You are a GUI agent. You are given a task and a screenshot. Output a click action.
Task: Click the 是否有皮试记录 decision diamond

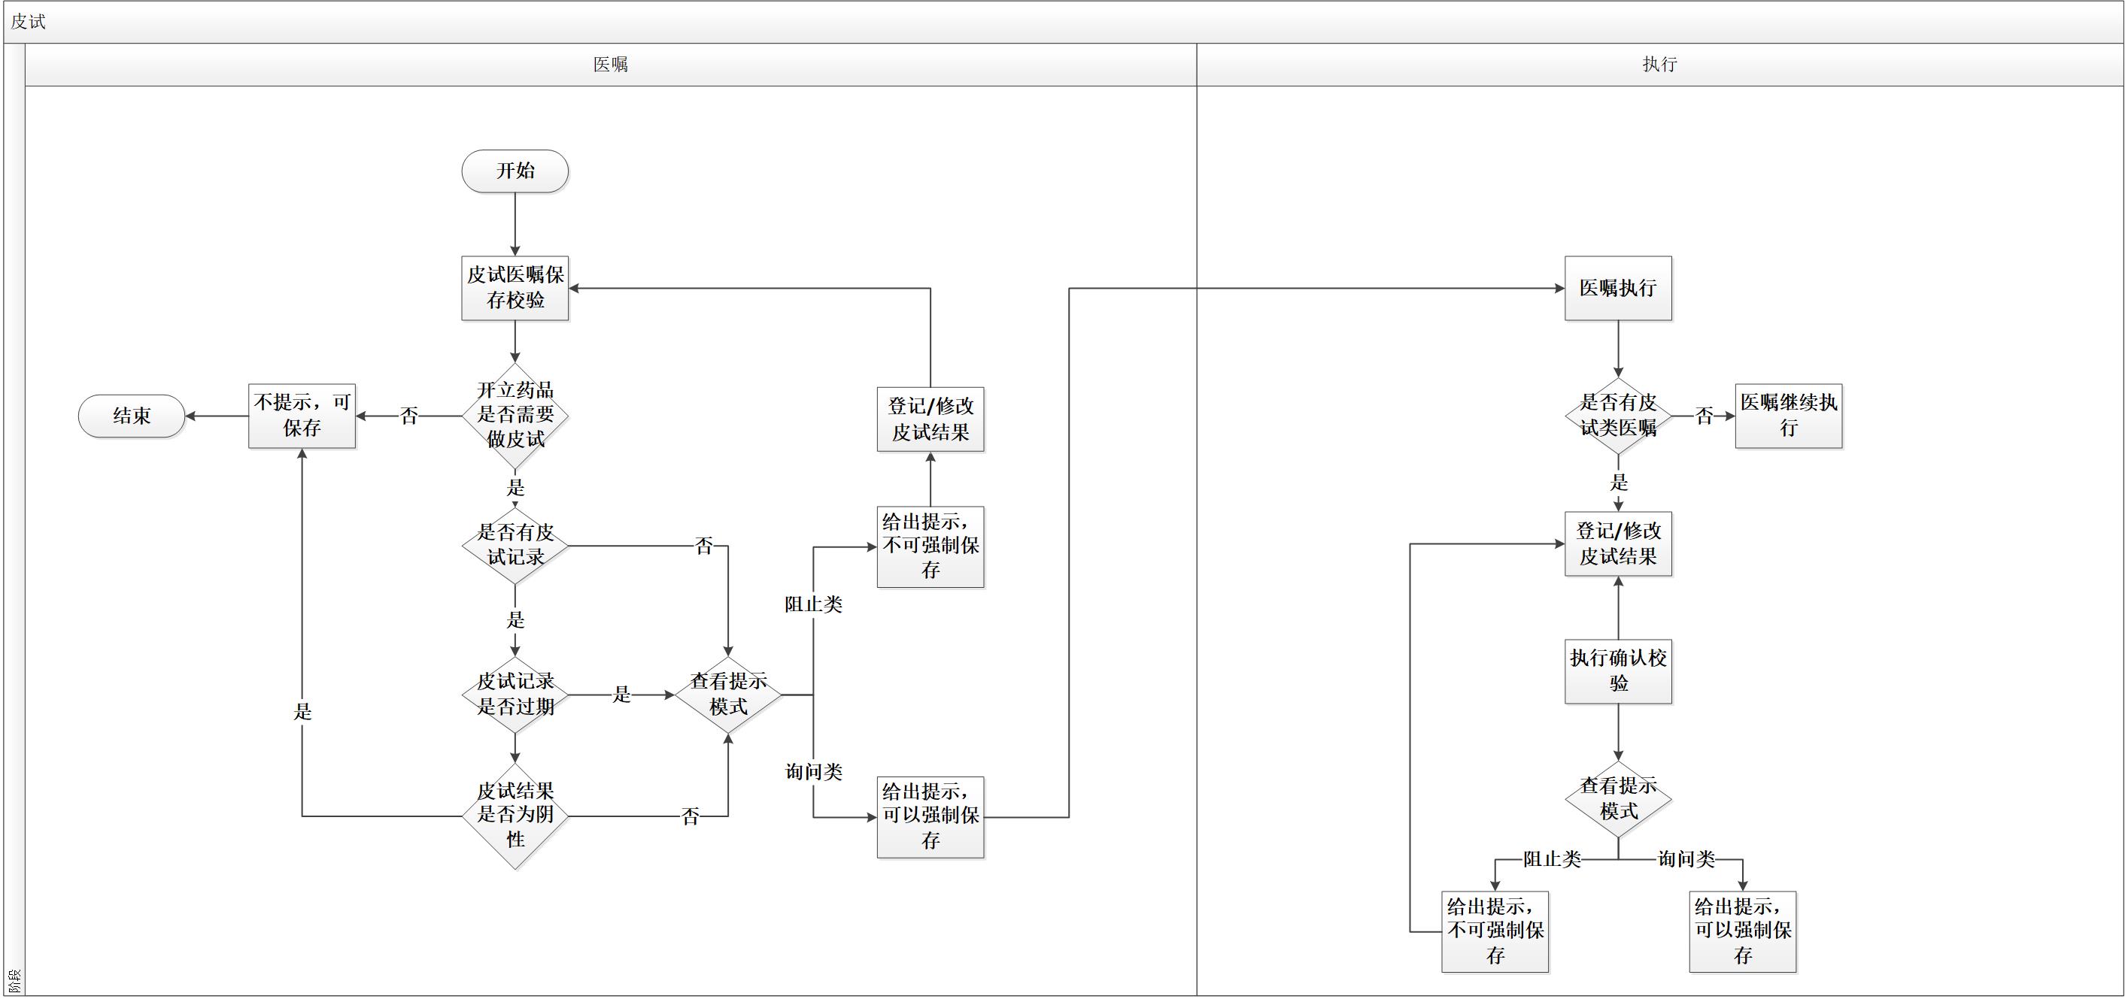tap(515, 545)
